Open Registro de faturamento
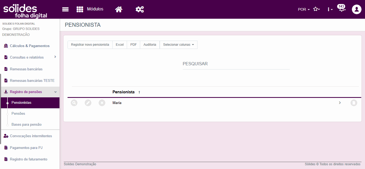The height and width of the screenshot is (169, 365). click(29, 159)
